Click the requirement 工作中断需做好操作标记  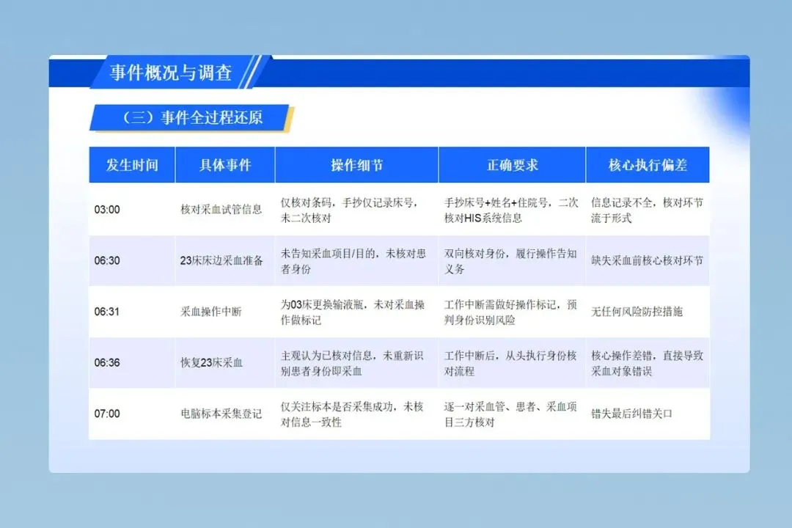(x=500, y=304)
